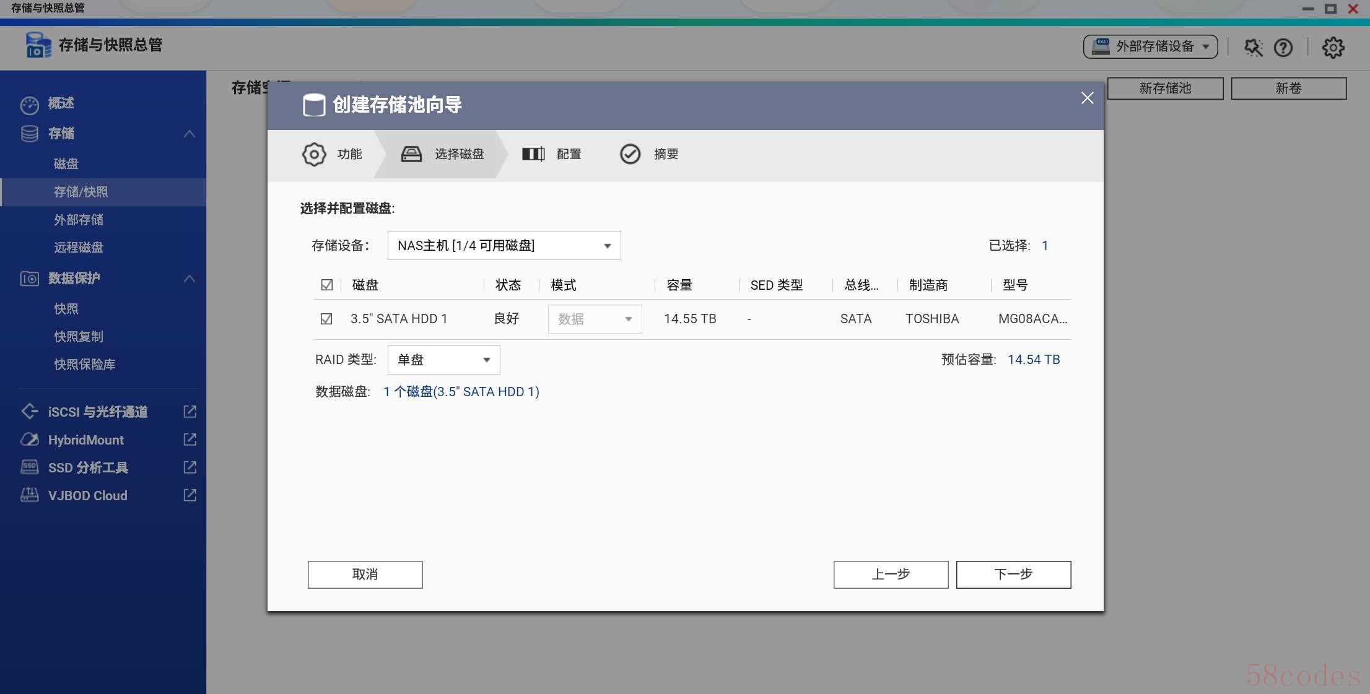
Task: Click the 取消 button
Action: click(365, 575)
